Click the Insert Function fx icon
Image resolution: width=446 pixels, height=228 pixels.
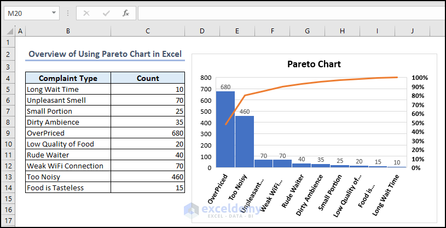coord(126,13)
